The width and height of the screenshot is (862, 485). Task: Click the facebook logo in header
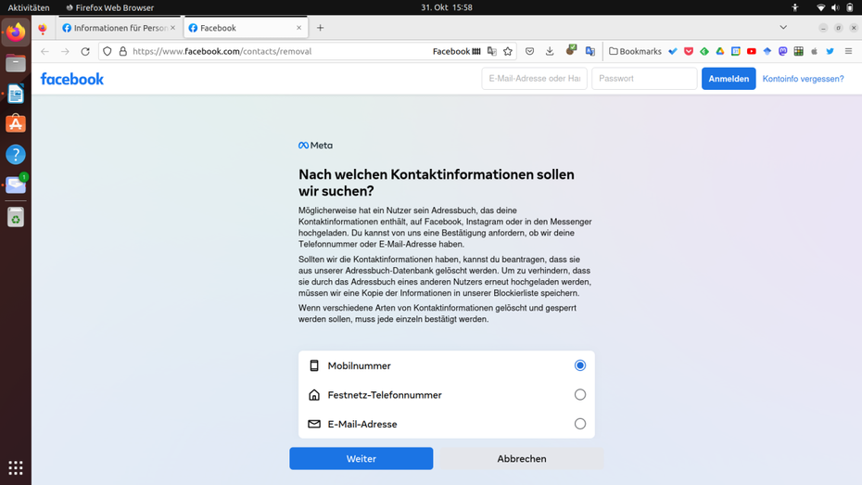[72, 79]
